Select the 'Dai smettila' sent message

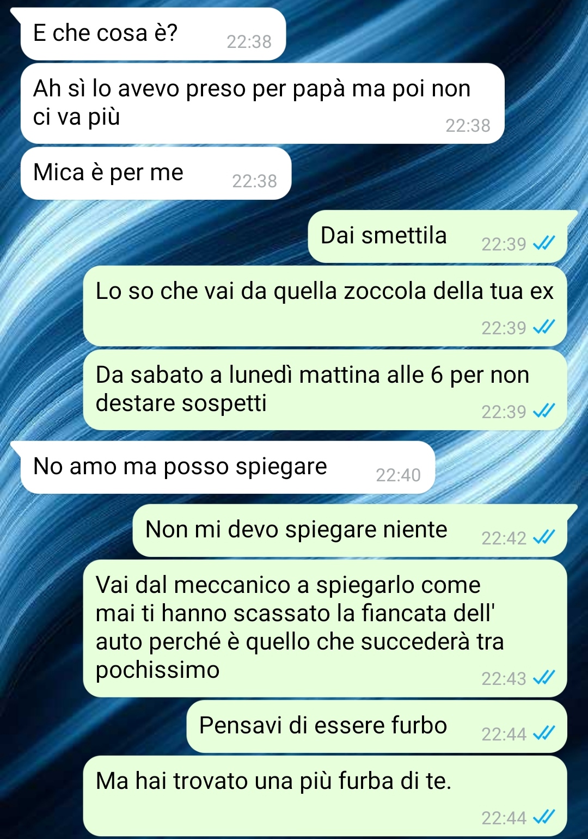pos(438,236)
